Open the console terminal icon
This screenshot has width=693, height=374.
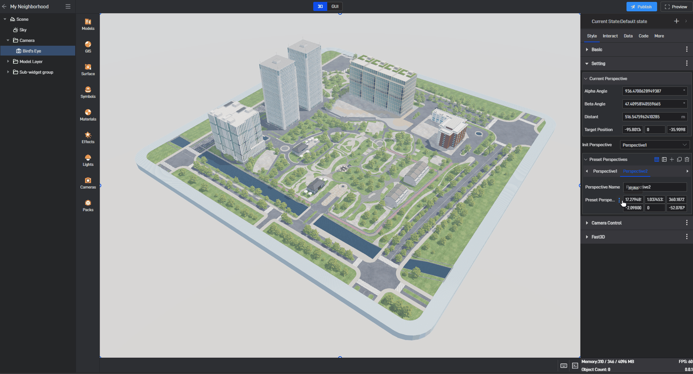tap(575, 366)
